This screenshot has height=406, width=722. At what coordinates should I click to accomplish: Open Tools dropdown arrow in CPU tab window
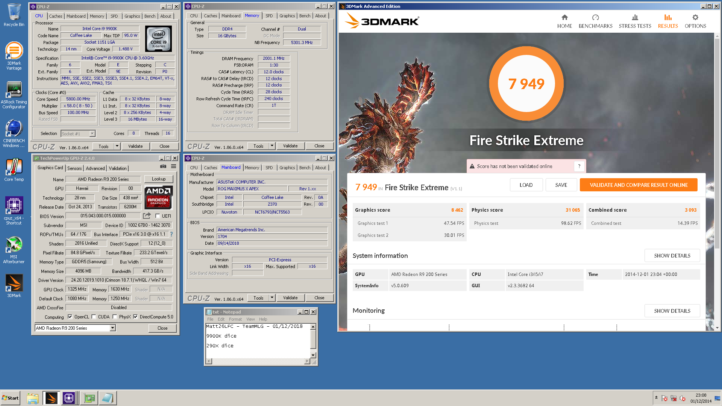(x=117, y=146)
